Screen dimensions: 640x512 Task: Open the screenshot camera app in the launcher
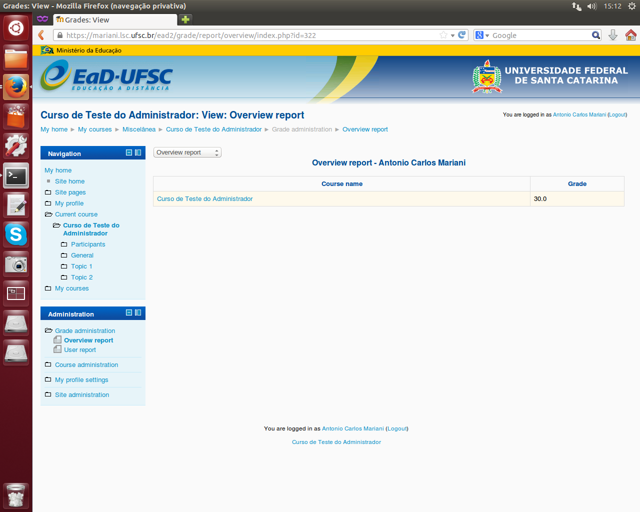coord(16,264)
